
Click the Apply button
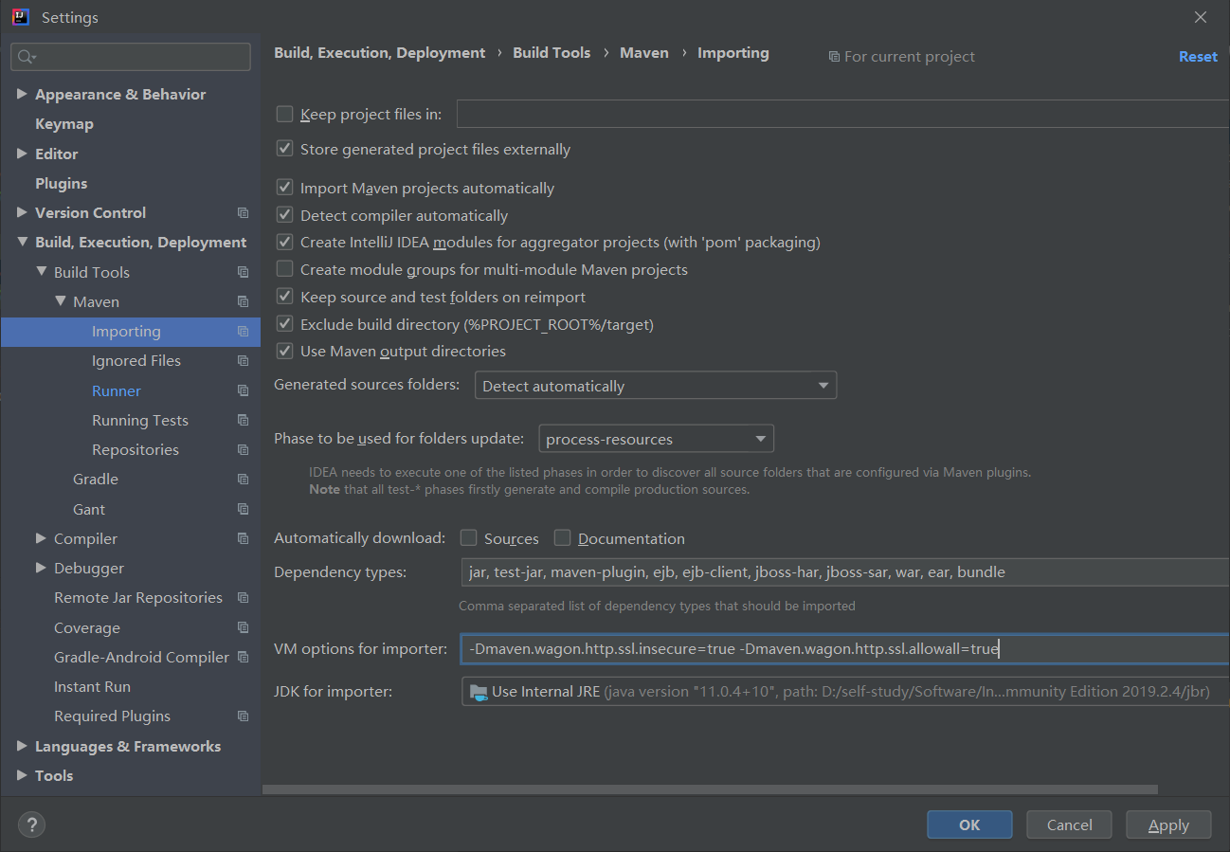coord(1168,825)
